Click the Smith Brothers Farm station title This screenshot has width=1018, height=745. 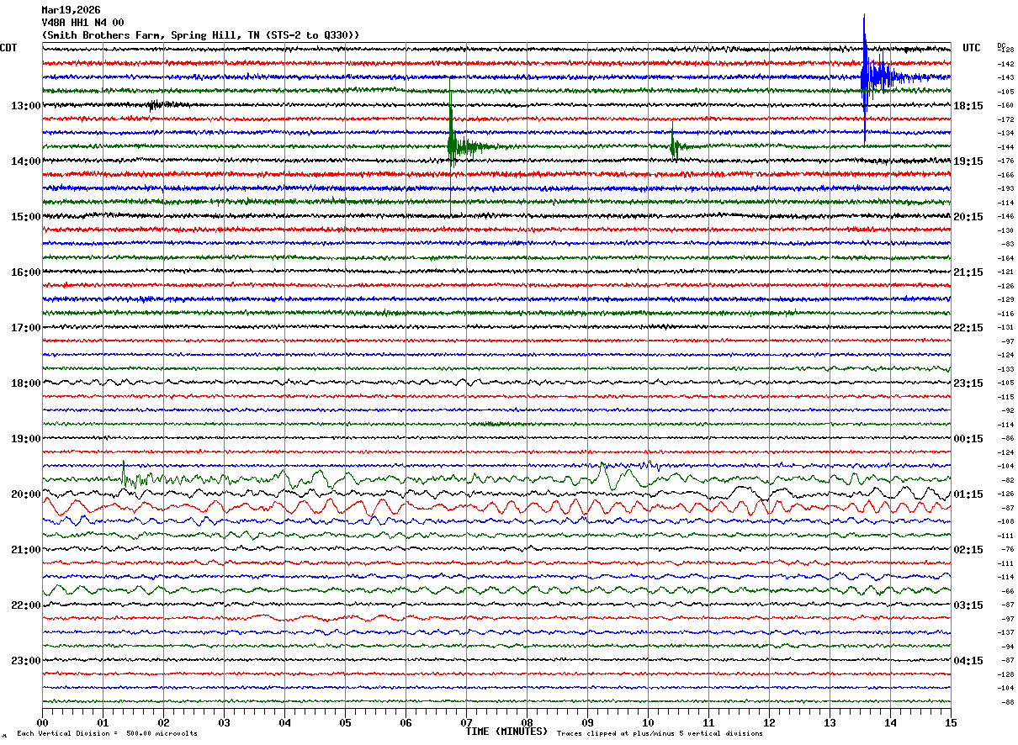[x=200, y=35]
